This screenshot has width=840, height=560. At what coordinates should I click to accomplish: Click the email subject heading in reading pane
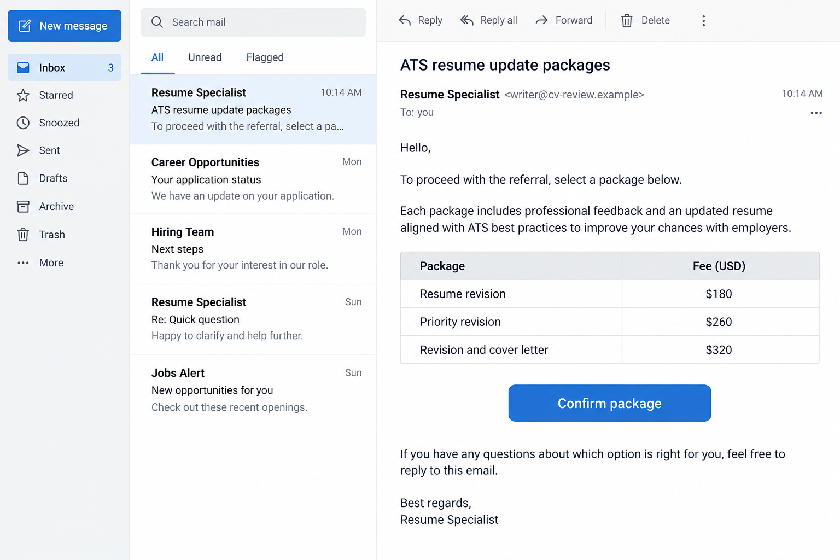coord(505,65)
